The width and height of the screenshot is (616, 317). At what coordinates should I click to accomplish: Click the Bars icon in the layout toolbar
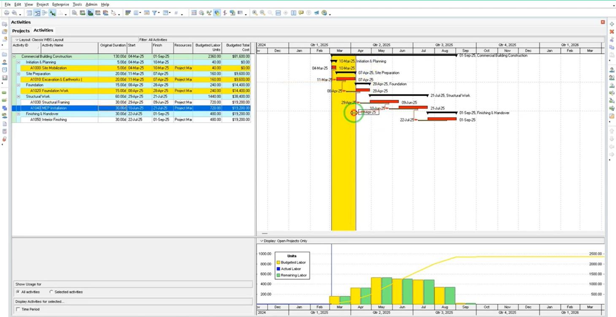(x=128, y=13)
